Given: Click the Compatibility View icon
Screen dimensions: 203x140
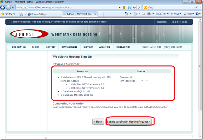Looking at the screenshot, I should click(x=129, y=7).
